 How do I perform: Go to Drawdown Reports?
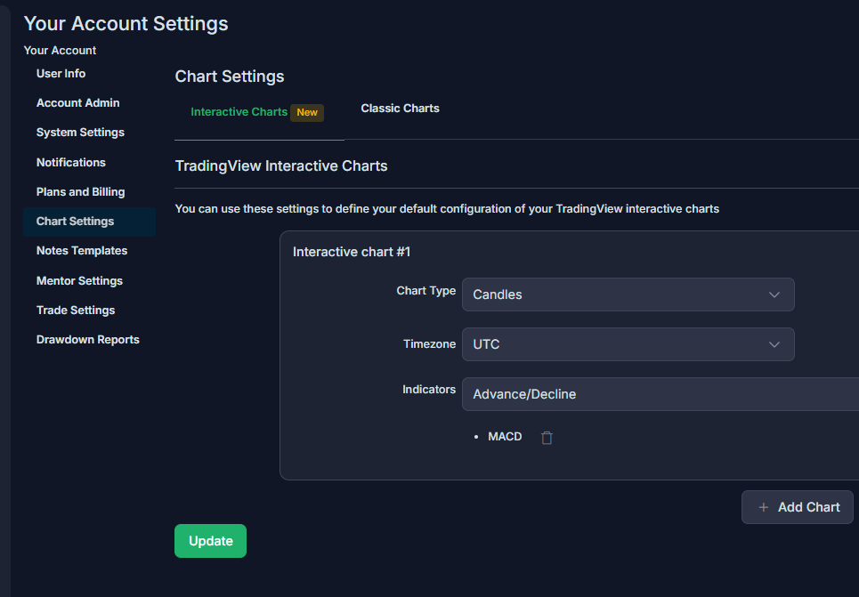(87, 340)
